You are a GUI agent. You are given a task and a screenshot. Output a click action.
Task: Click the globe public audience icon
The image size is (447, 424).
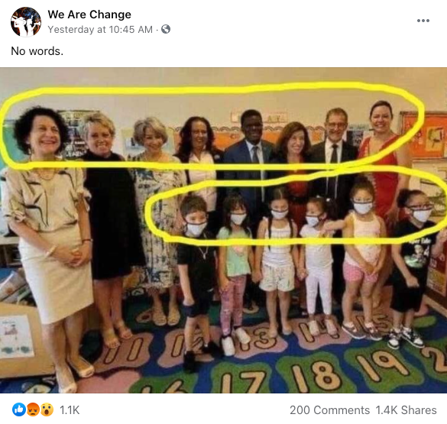166,29
